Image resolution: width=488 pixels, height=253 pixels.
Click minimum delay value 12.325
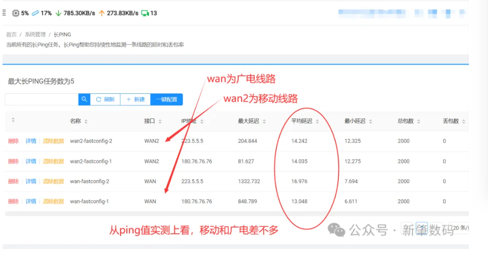coord(353,141)
